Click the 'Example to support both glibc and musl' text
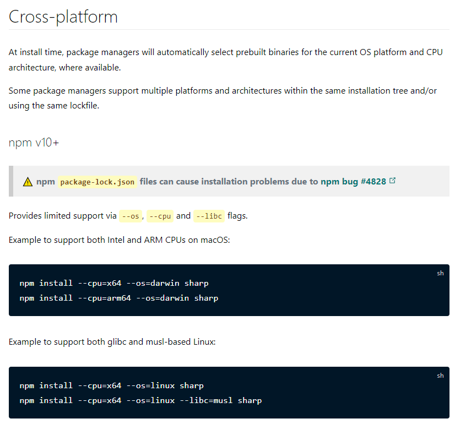Screen dimensions: 455x424 pyautogui.click(x=112, y=342)
